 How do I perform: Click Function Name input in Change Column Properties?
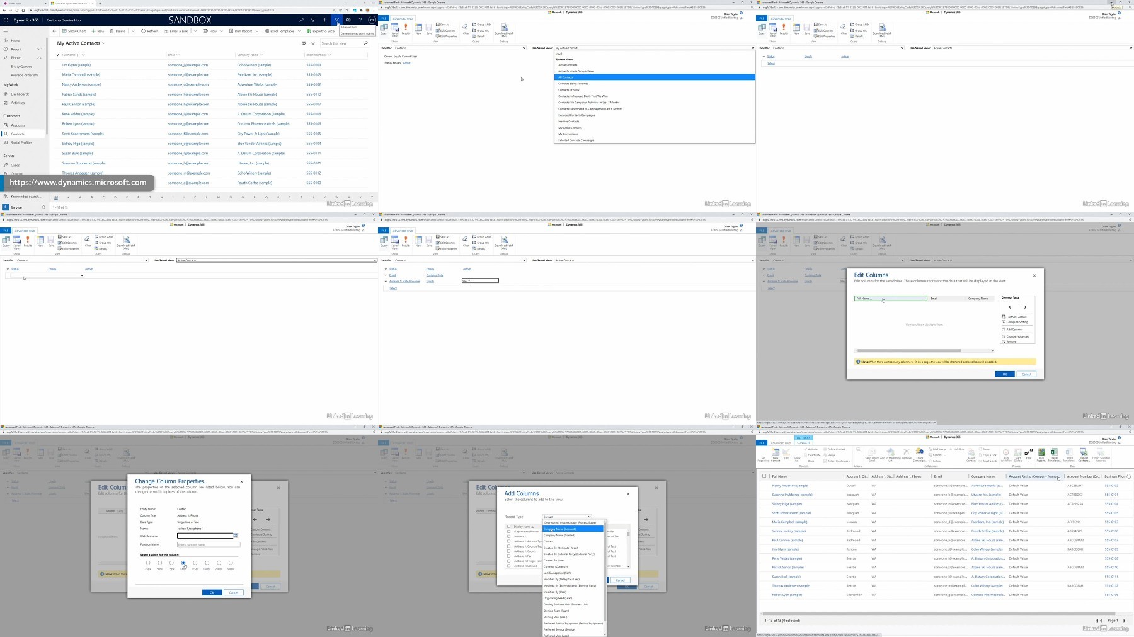(x=209, y=544)
